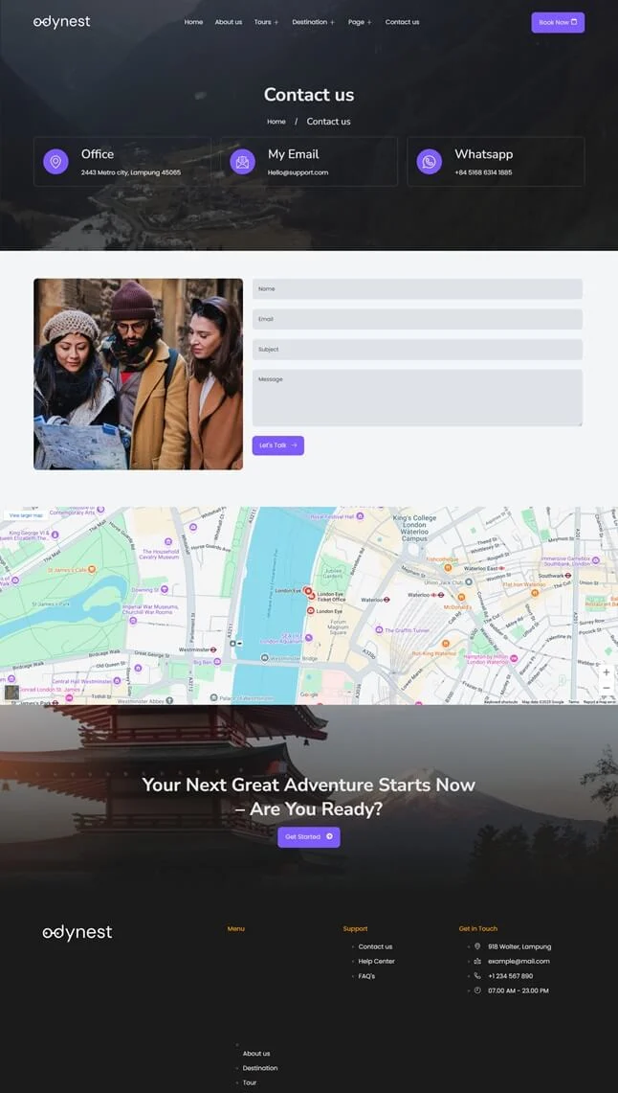This screenshot has height=1093, width=618.
Task: Open footer Tour link
Action: [249, 1082]
